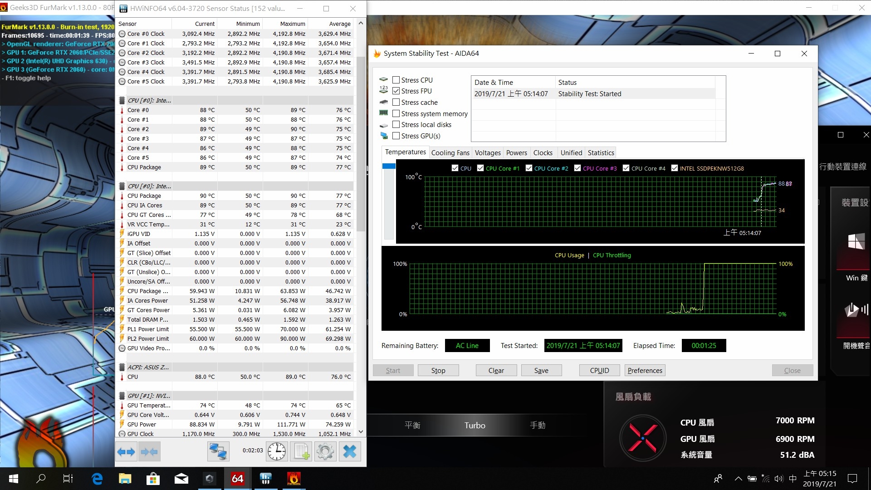Open File Explorer from taskbar
The image size is (871, 490).
[125, 479]
